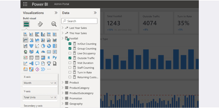Viewport: 219px width, 108px height.
Task: Insert the globe map visual
Action: pos(26,52)
